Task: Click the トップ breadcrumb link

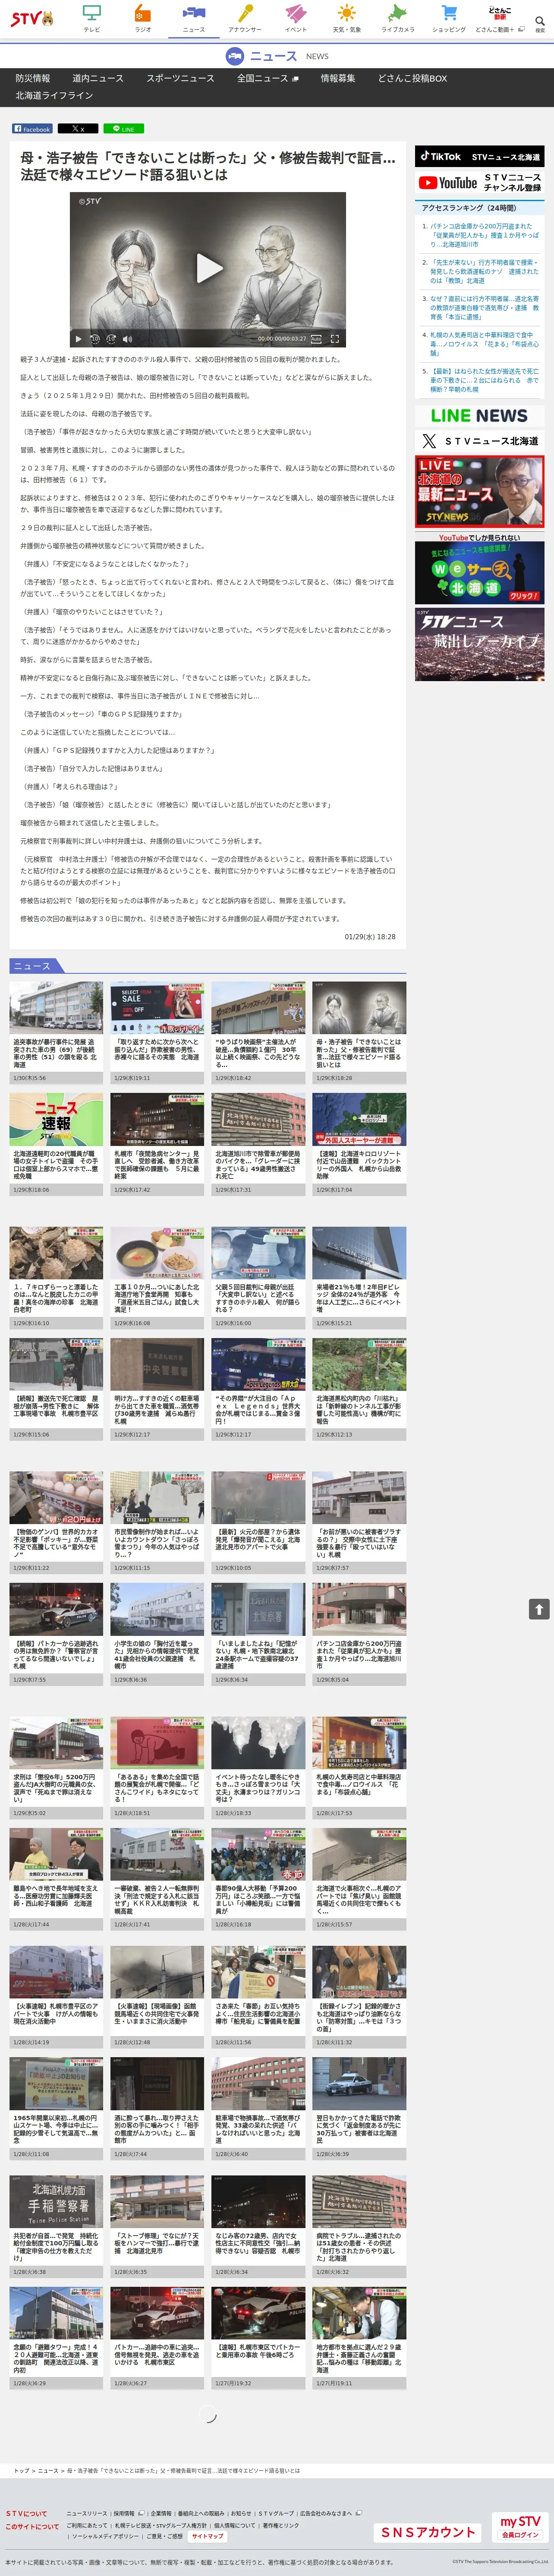Action: tap(21, 2471)
